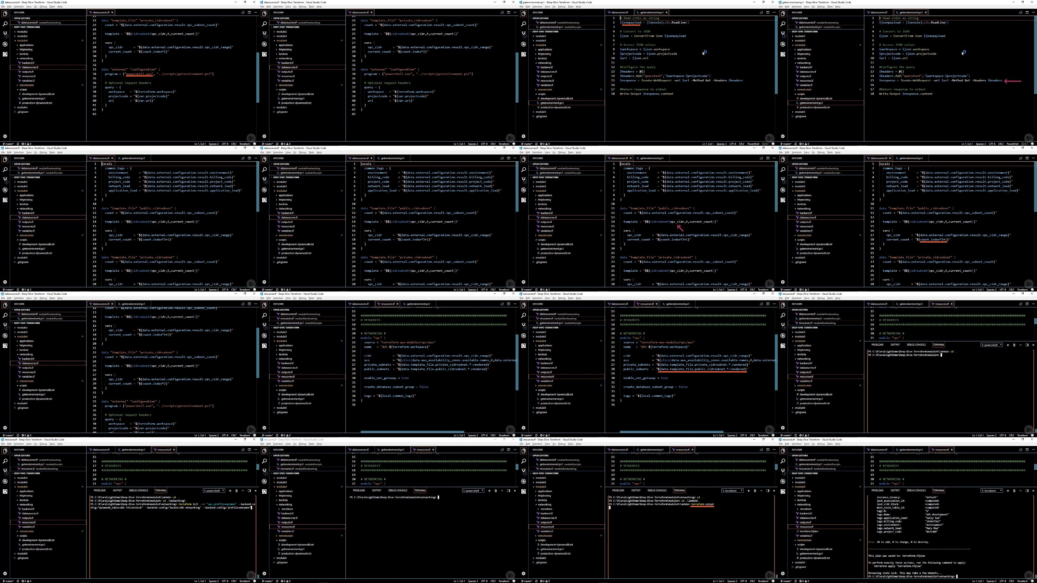The image size is (1037, 583).
Task: Open terminal selector in 'terraform output' window
Action: (x=732, y=490)
